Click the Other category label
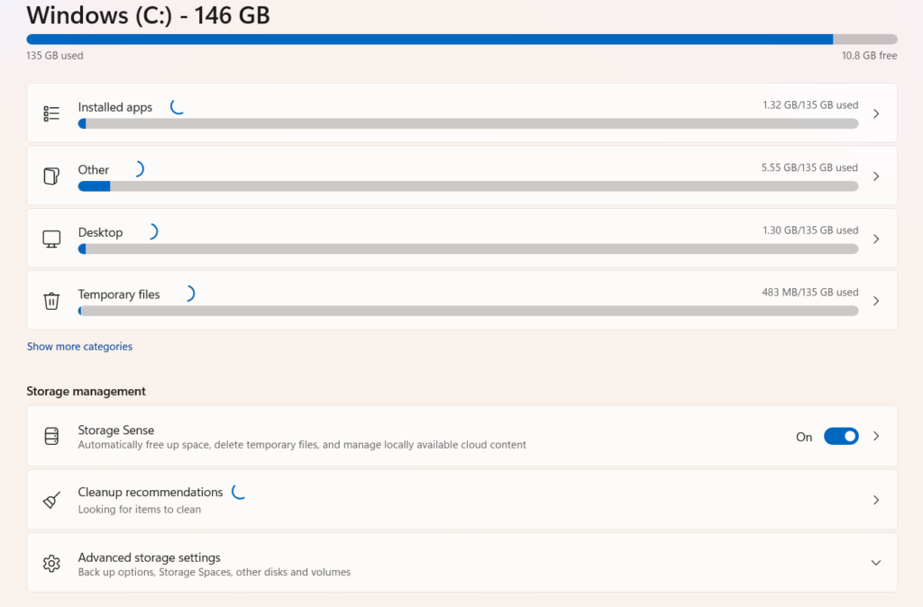This screenshot has width=923, height=607. coord(94,169)
